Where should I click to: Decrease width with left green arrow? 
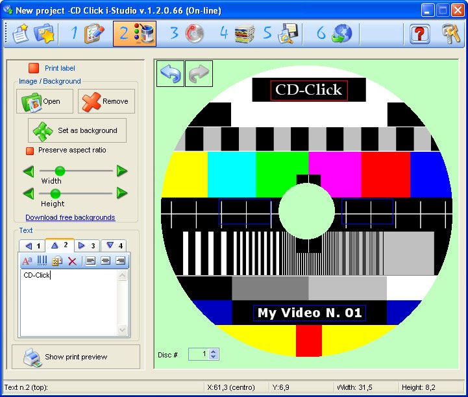pos(29,171)
